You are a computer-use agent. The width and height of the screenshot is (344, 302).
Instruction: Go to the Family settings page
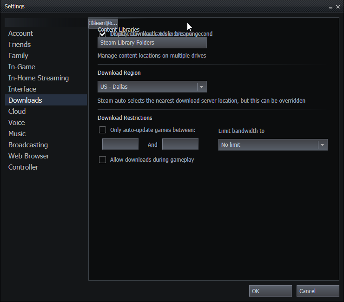(46, 56)
